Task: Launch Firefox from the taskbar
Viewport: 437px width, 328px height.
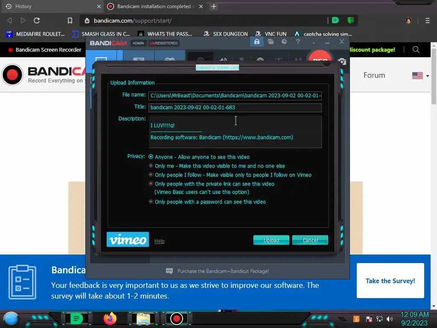Action: pos(110,319)
